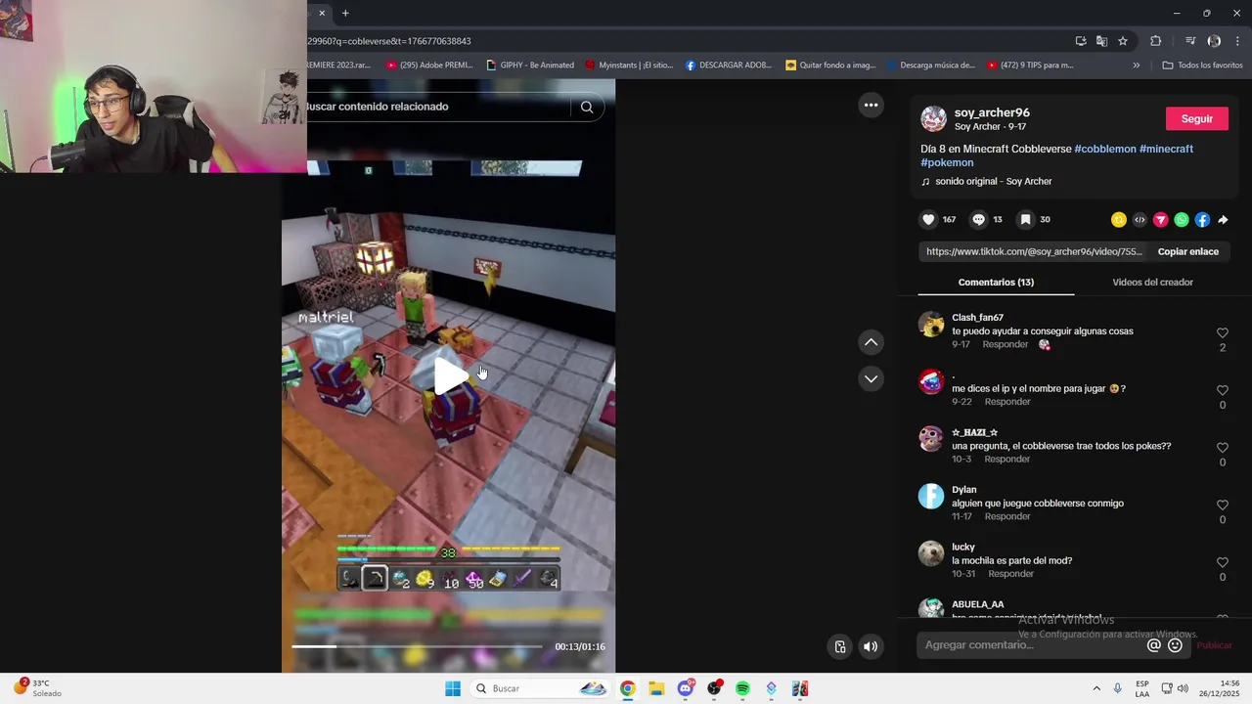The width and height of the screenshot is (1252, 704).
Task: Switch to the Comentarios (13) tab
Action: tap(996, 283)
